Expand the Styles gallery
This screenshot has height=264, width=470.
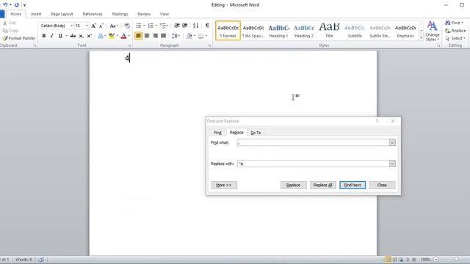point(421,38)
